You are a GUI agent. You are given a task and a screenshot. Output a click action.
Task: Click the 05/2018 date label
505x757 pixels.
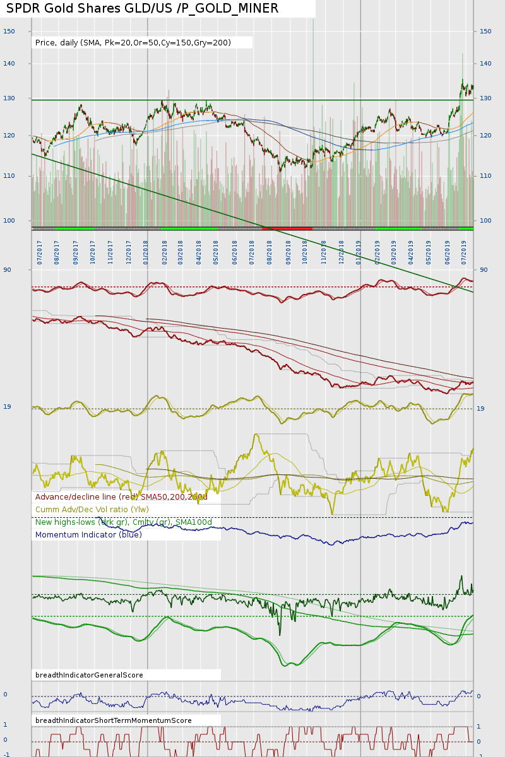[217, 252]
